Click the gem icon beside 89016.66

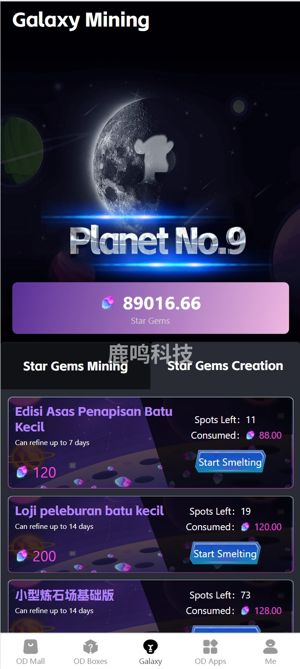coord(108,303)
